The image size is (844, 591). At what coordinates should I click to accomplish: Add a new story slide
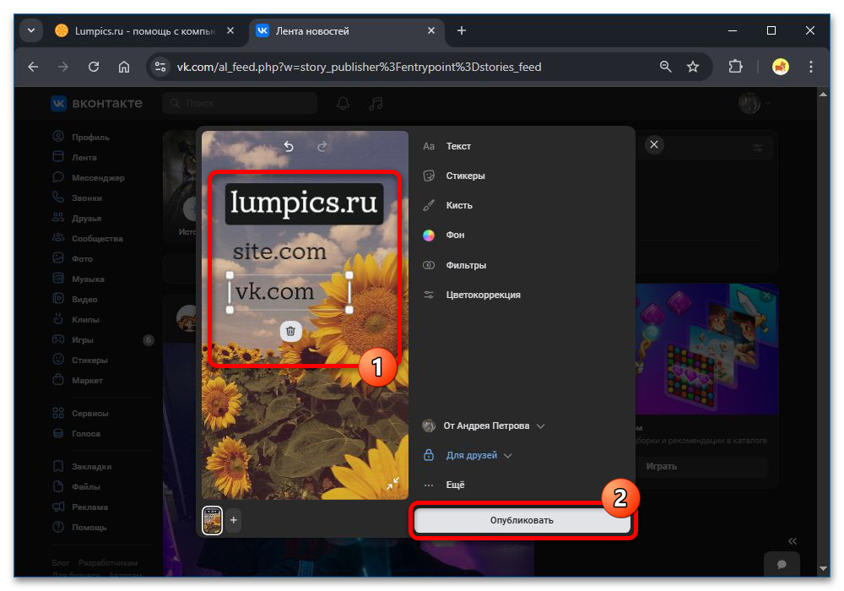[x=234, y=520]
